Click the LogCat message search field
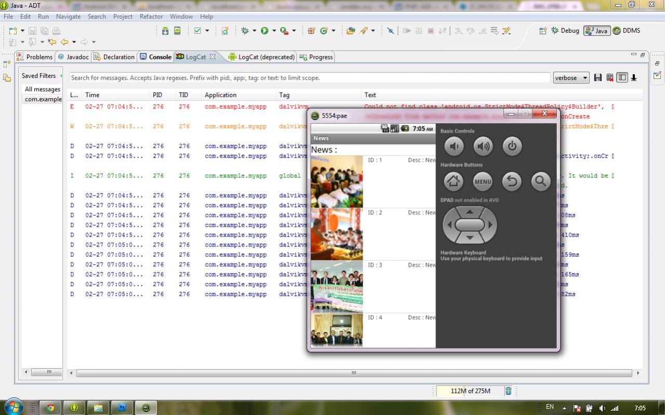Viewport: 665px width, 415px height. (310, 78)
